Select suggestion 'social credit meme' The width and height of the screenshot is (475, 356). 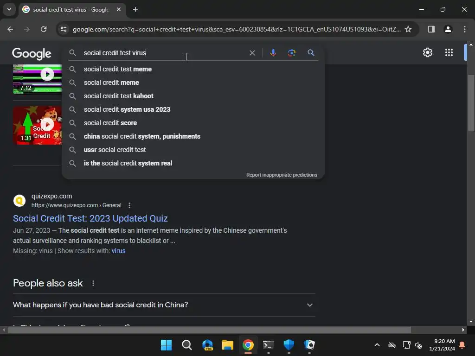193,83
